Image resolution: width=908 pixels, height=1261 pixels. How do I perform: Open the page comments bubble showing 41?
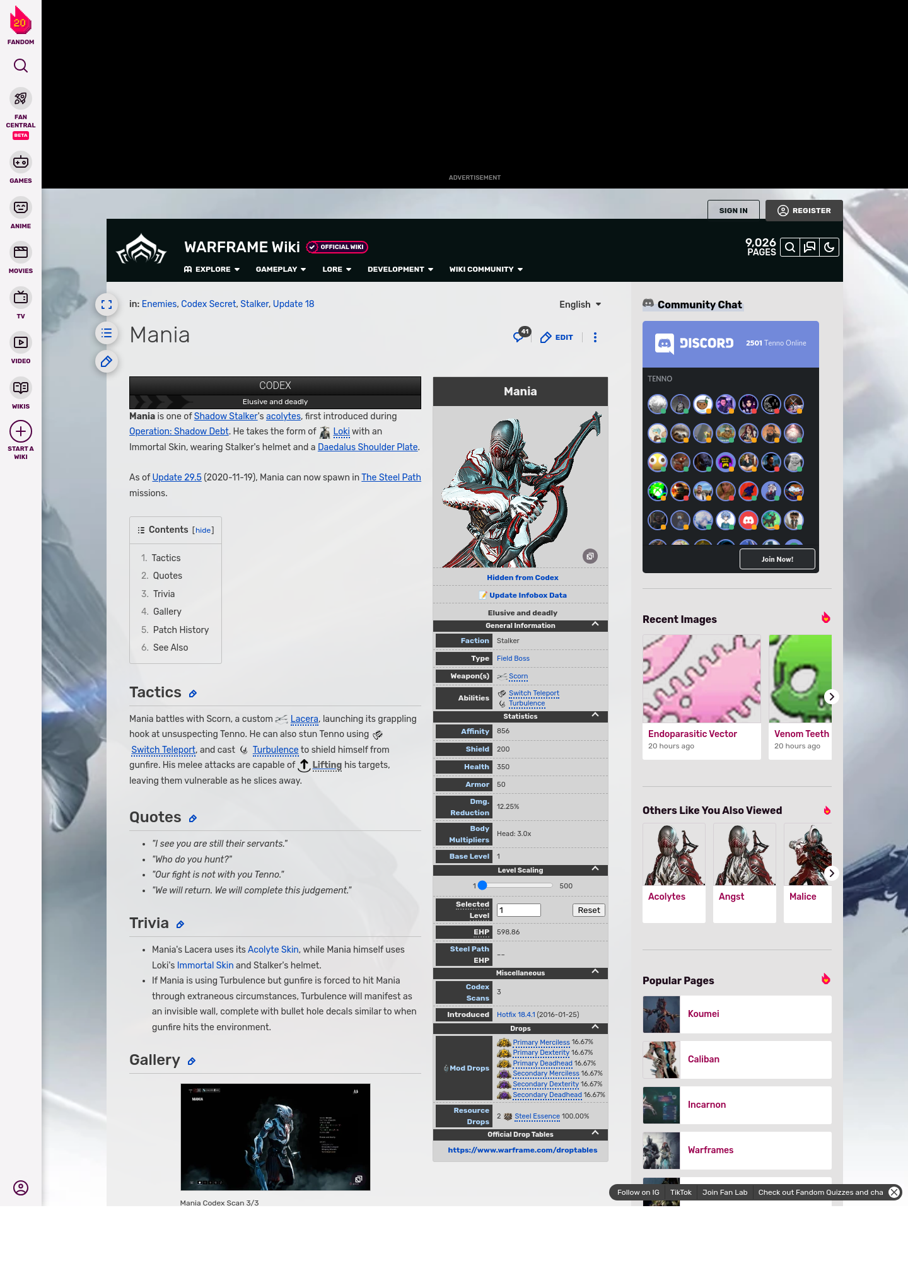click(521, 335)
